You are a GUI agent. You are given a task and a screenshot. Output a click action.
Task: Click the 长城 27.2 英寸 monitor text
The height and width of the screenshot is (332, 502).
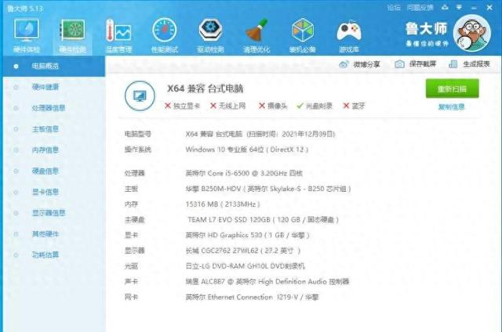243,251
